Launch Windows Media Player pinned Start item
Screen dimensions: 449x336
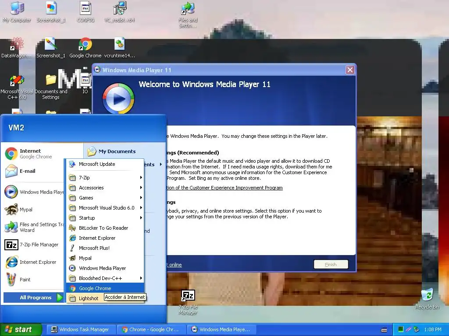pos(34,192)
